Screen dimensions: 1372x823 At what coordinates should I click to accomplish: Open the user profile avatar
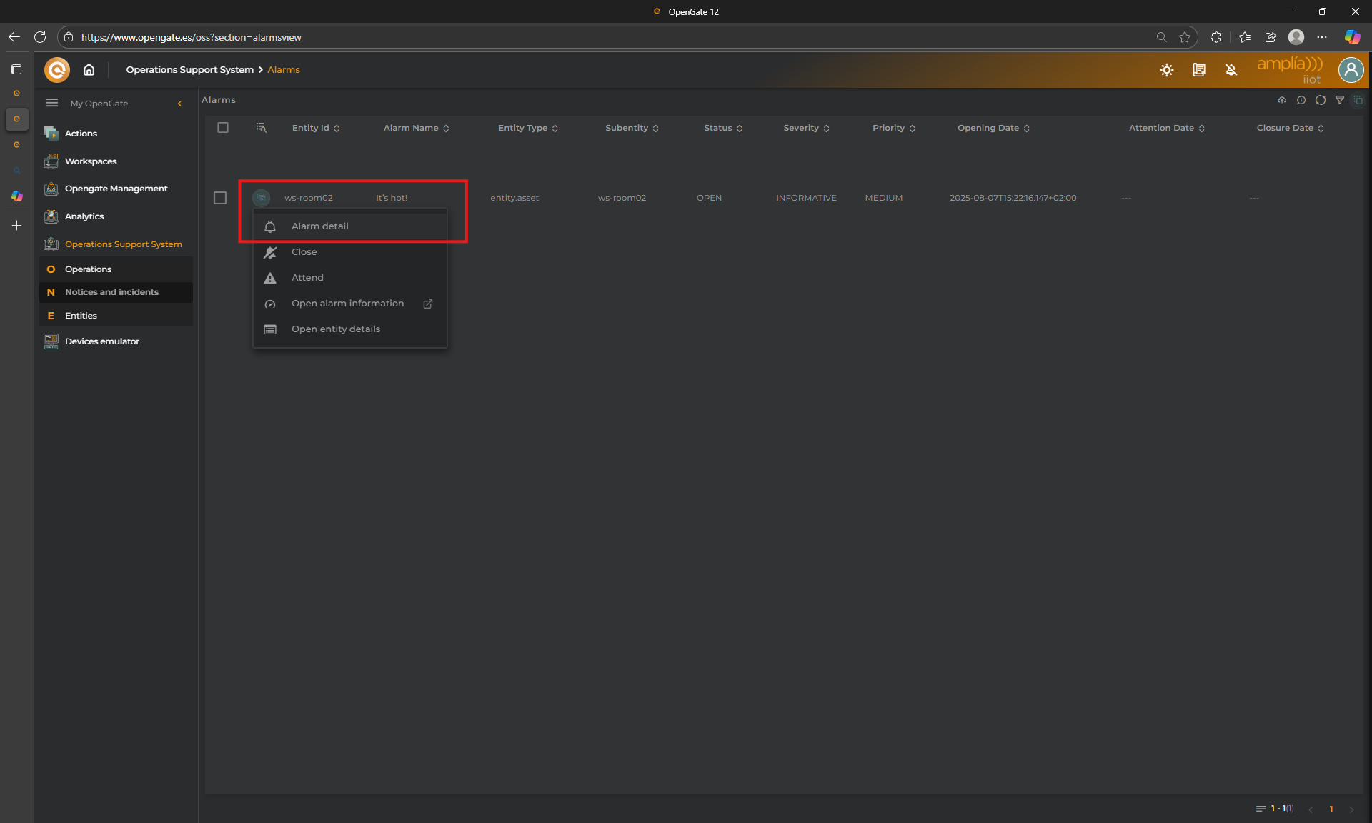(1351, 70)
